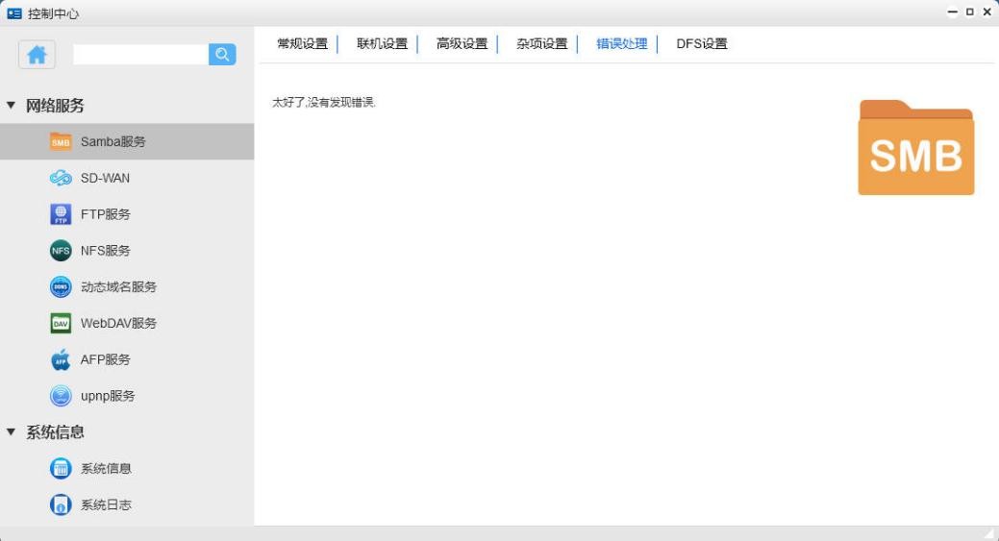999x541 pixels.
Task: Collapse the 系统信息 section arrow
Action: click(x=12, y=432)
